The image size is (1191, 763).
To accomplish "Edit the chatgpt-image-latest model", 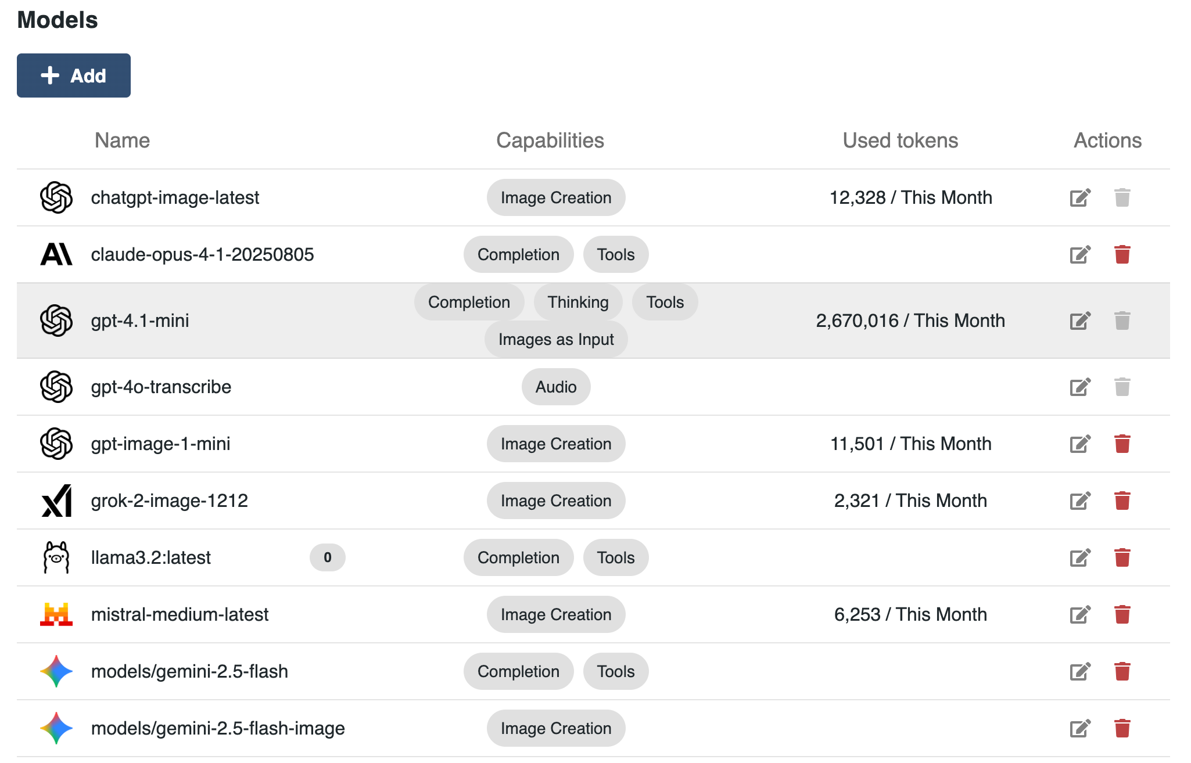I will [x=1080, y=198].
